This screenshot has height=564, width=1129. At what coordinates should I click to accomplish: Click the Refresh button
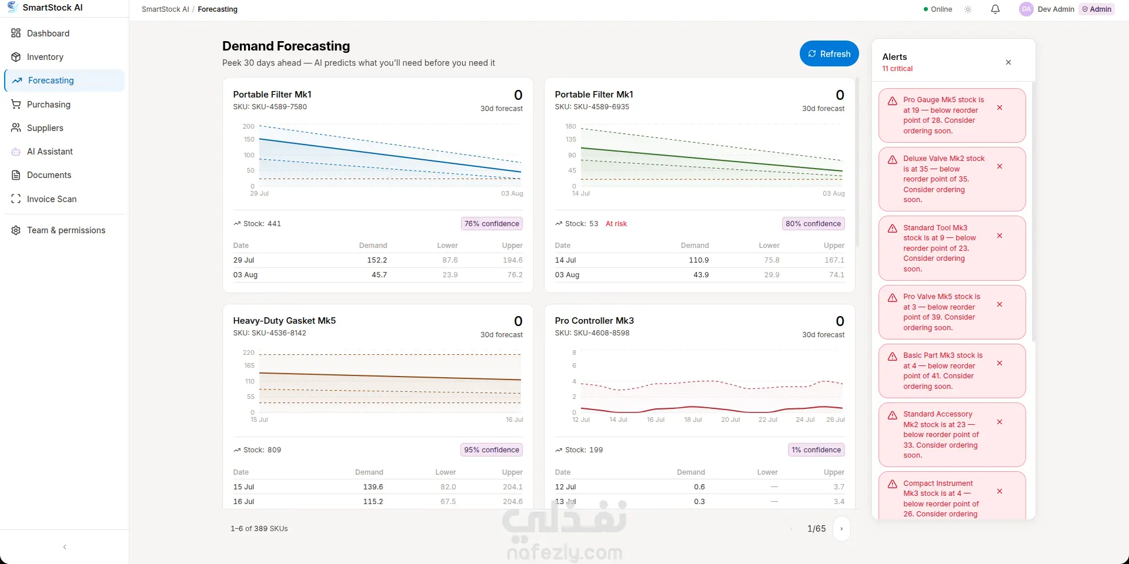pyautogui.click(x=829, y=54)
